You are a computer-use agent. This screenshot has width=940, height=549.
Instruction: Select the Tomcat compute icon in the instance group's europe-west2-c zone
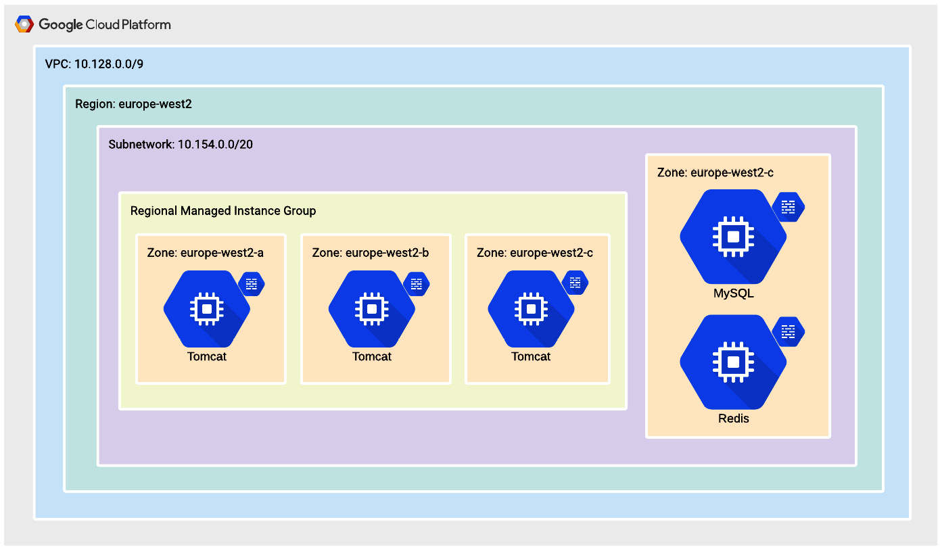(531, 309)
